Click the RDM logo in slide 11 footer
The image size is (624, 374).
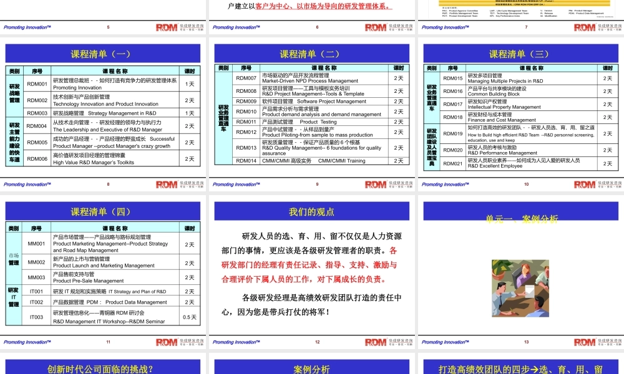(167, 343)
